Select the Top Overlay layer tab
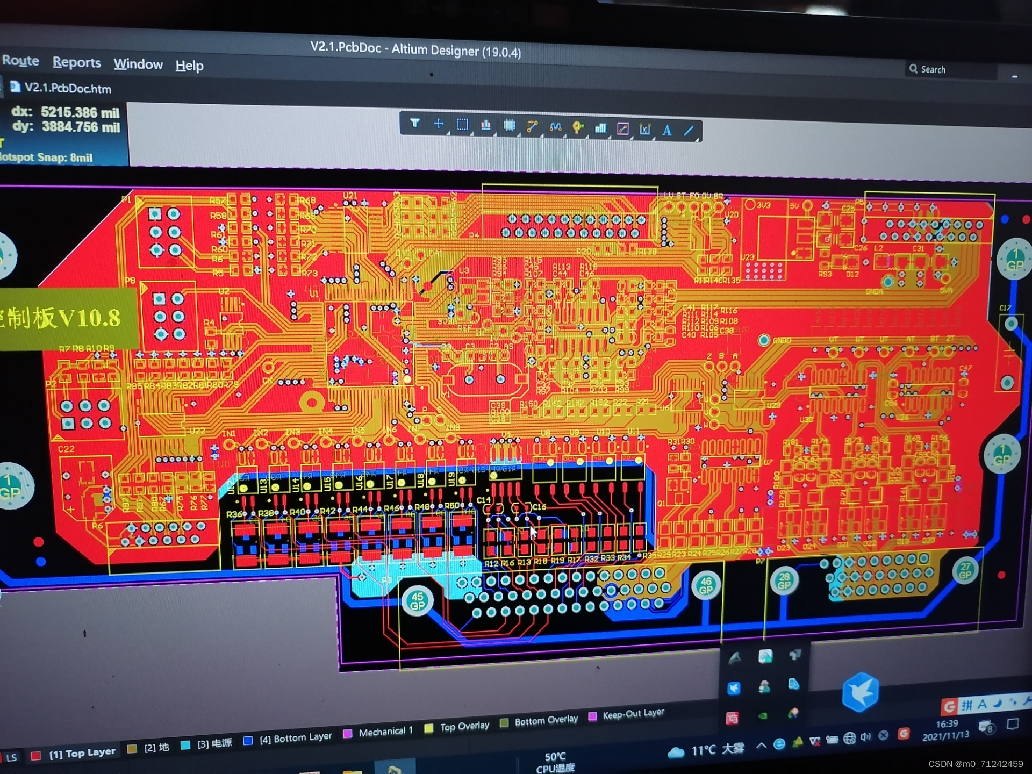Screen dimensions: 1032x774 coord(464,726)
